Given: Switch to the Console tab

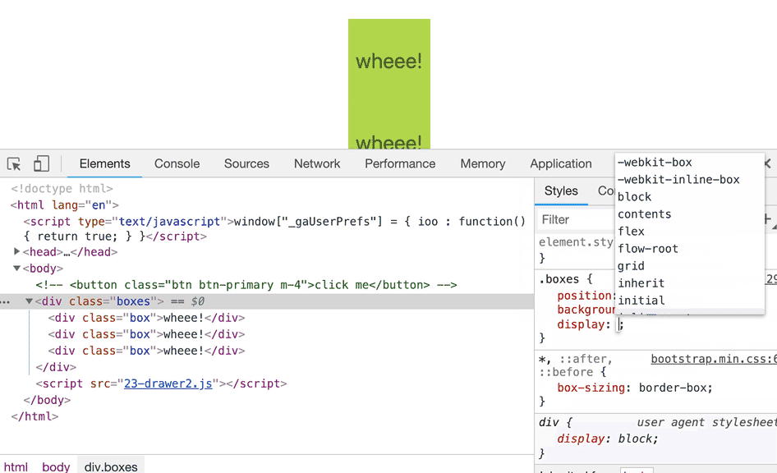Looking at the screenshot, I should 177,164.
